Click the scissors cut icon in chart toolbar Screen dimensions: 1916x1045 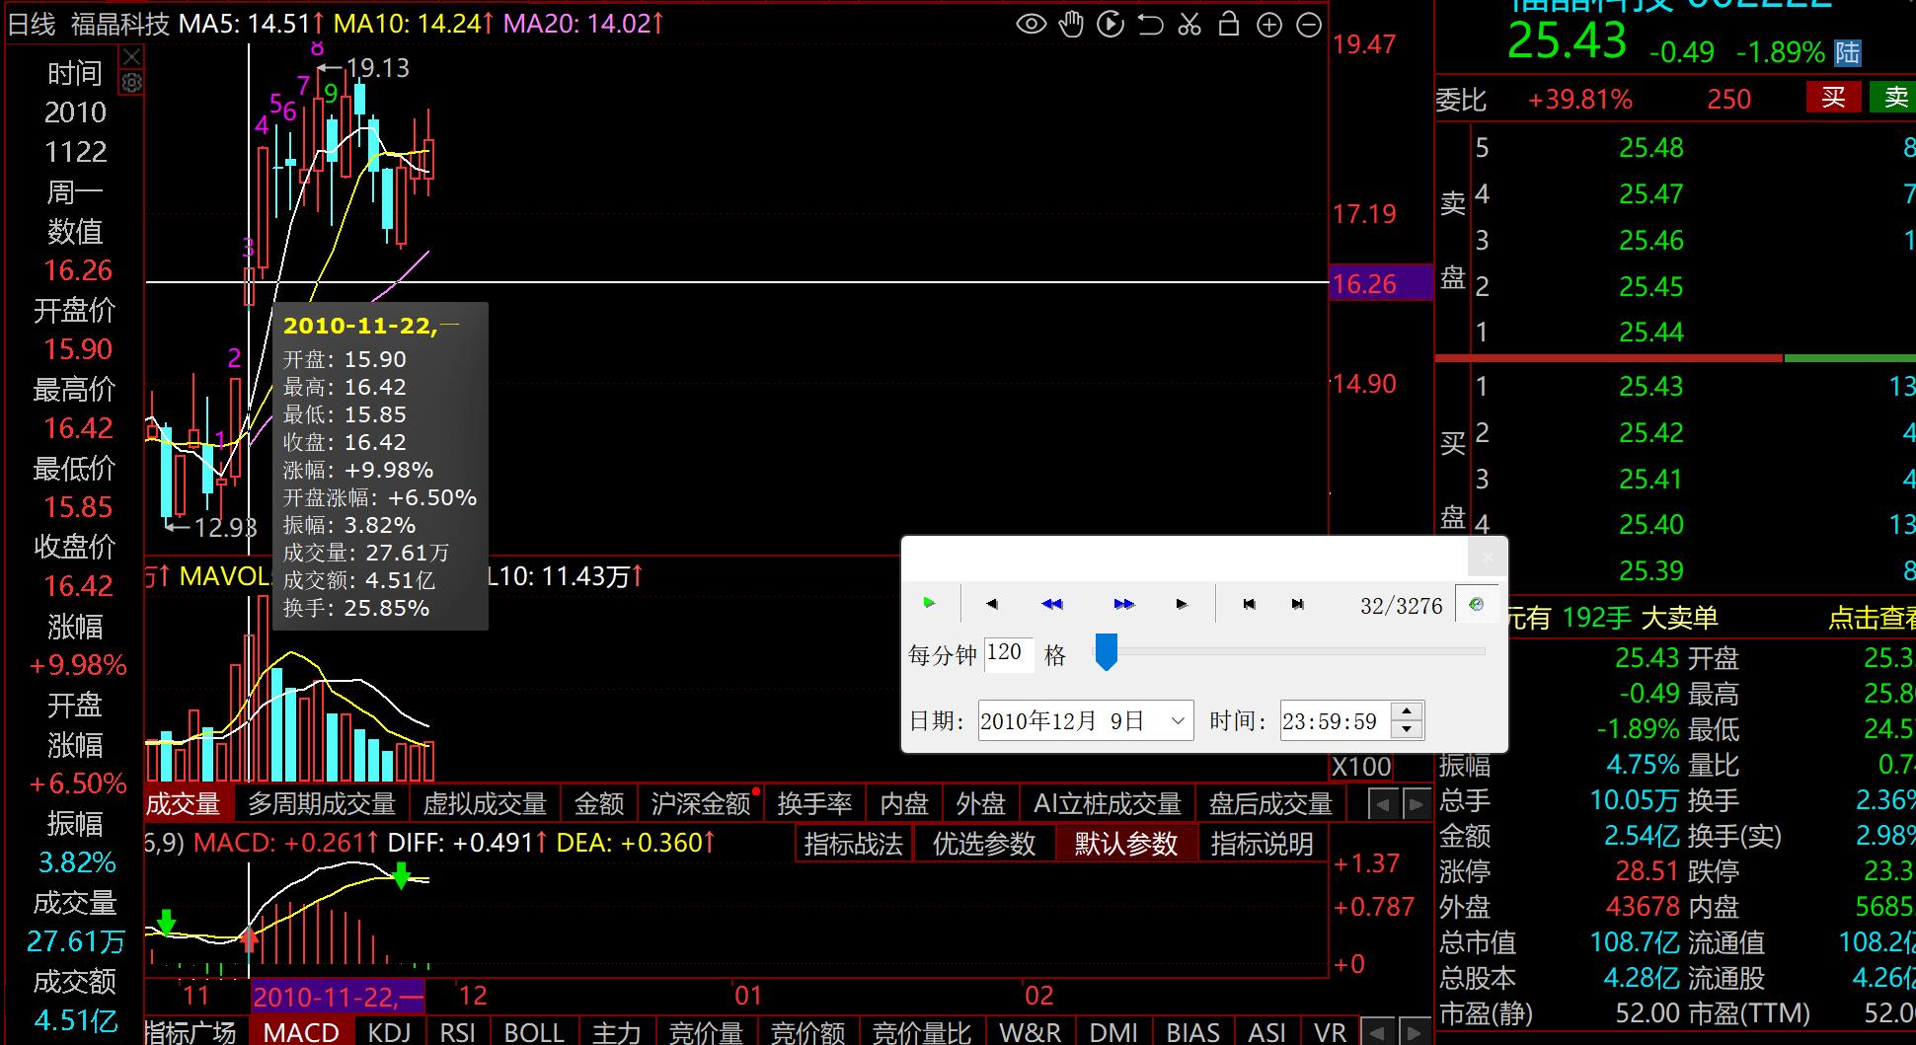pos(1189,25)
